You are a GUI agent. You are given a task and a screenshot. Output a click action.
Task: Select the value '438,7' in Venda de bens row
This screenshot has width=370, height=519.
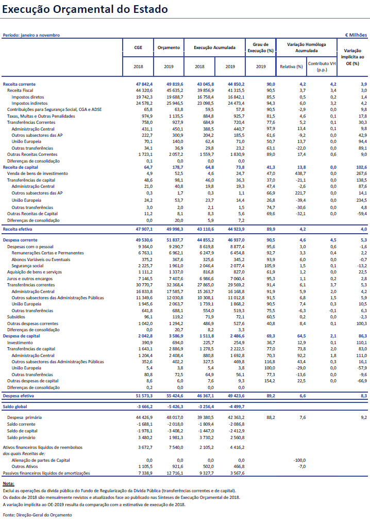click(300, 173)
